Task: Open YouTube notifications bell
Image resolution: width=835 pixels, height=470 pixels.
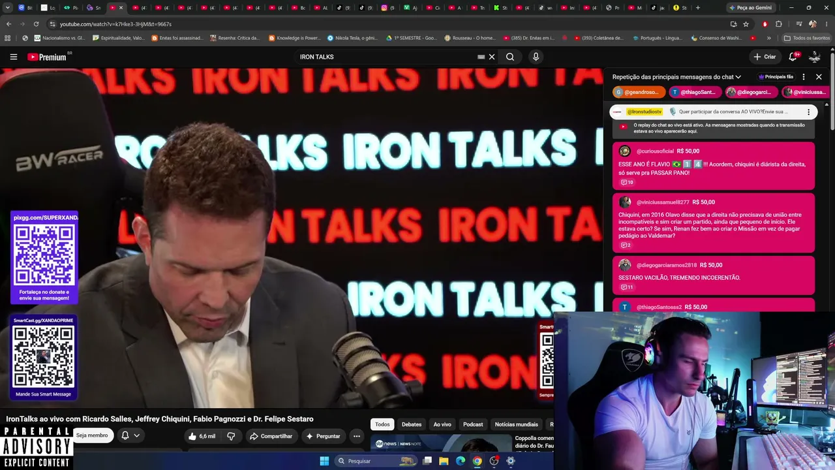Action: click(793, 57)
